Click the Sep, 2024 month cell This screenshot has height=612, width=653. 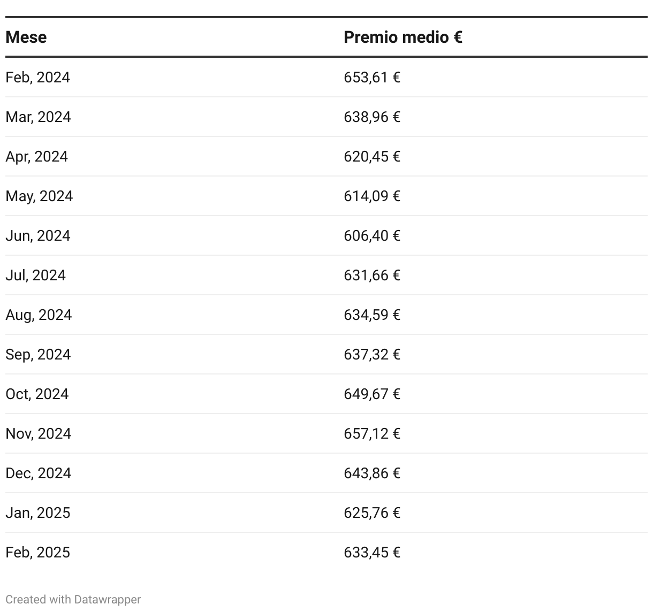(39, 355)
